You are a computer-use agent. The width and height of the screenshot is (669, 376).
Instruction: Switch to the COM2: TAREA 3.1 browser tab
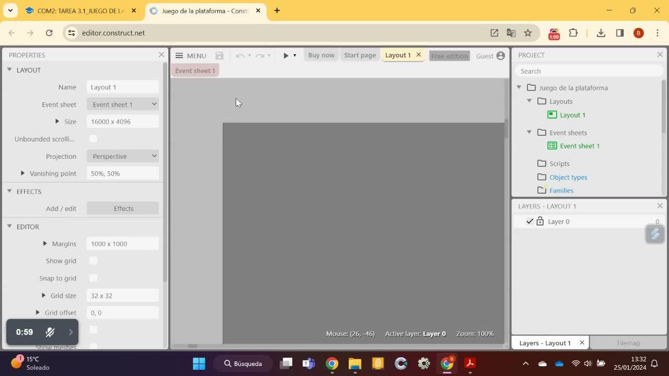pos(81,10)
